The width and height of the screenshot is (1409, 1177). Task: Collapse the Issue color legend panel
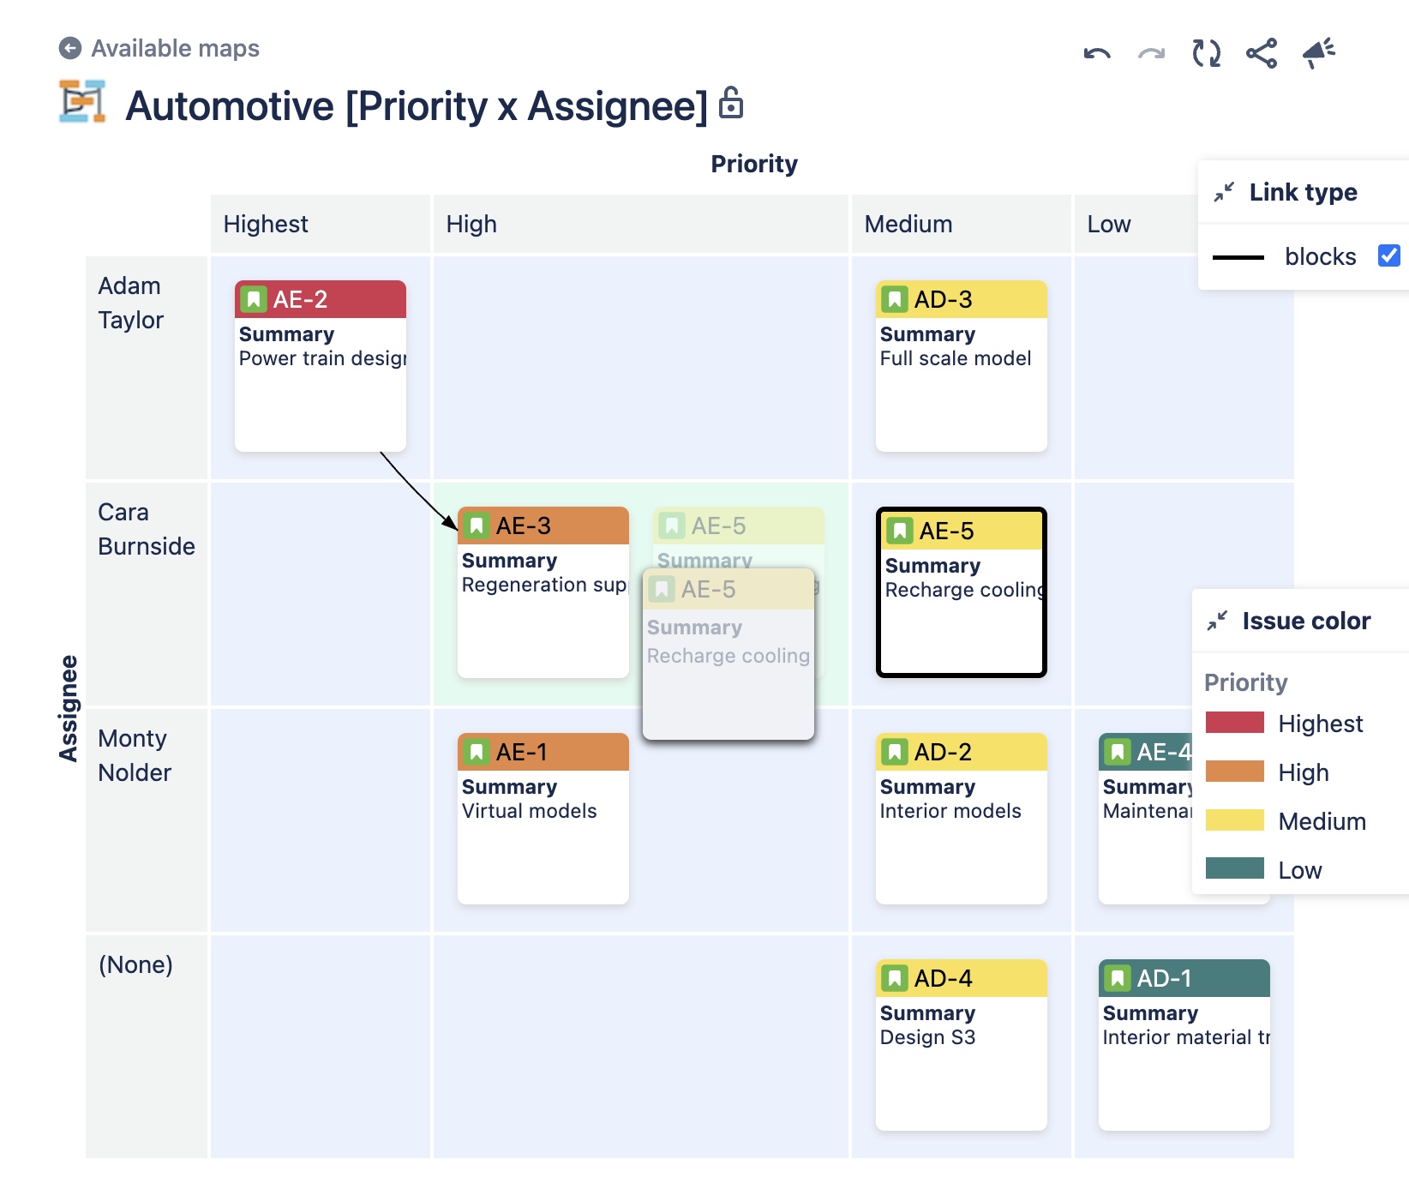tap(1217, 621)
